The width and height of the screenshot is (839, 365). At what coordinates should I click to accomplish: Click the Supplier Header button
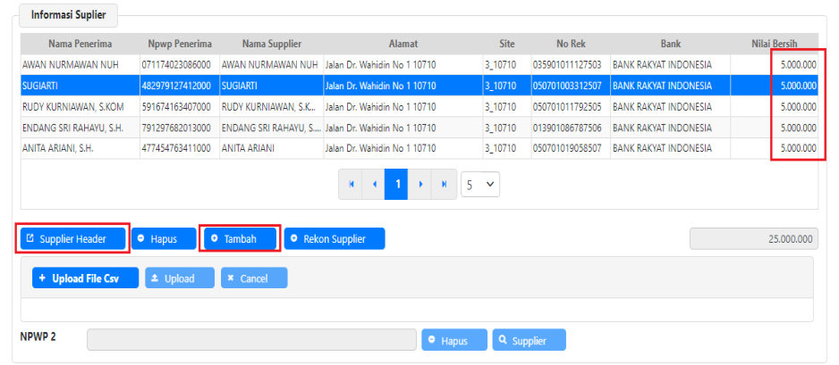pos(75,239)
